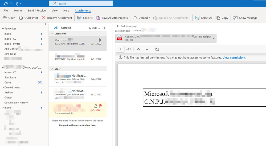This screenshot has height=146, width=266.
Task: Collapse the account Inbox subfolder tree
Action: (x=3, y=108)
